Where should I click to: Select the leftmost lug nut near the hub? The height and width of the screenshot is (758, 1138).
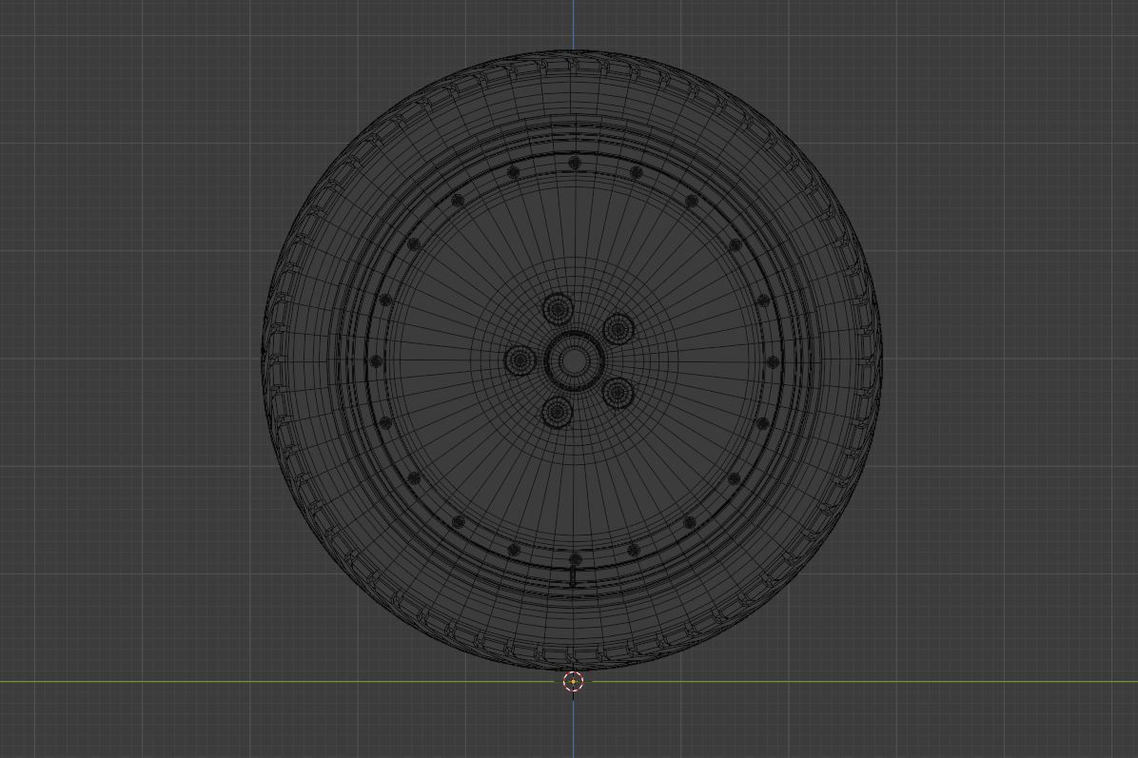(x=520, y=360)
